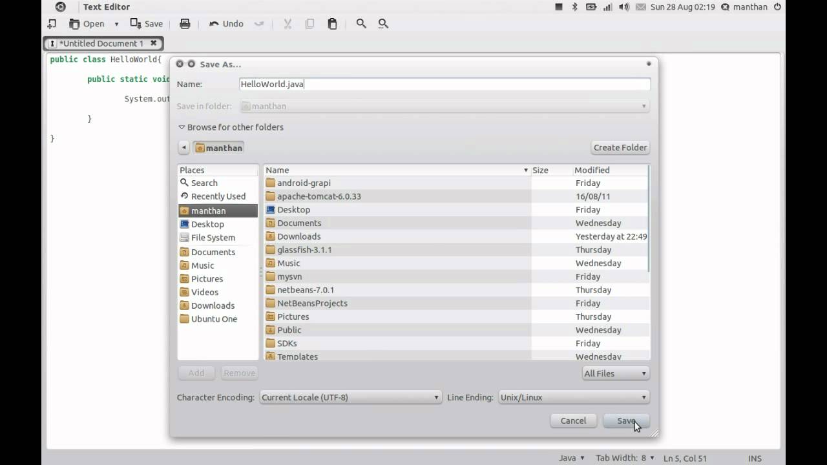Click the Save toolbar button

[x=147, y=24]
